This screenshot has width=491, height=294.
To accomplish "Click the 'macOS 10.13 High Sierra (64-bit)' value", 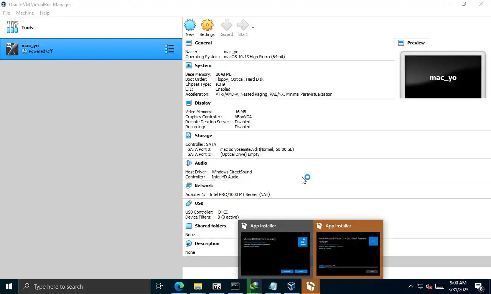I will point(254,57).
